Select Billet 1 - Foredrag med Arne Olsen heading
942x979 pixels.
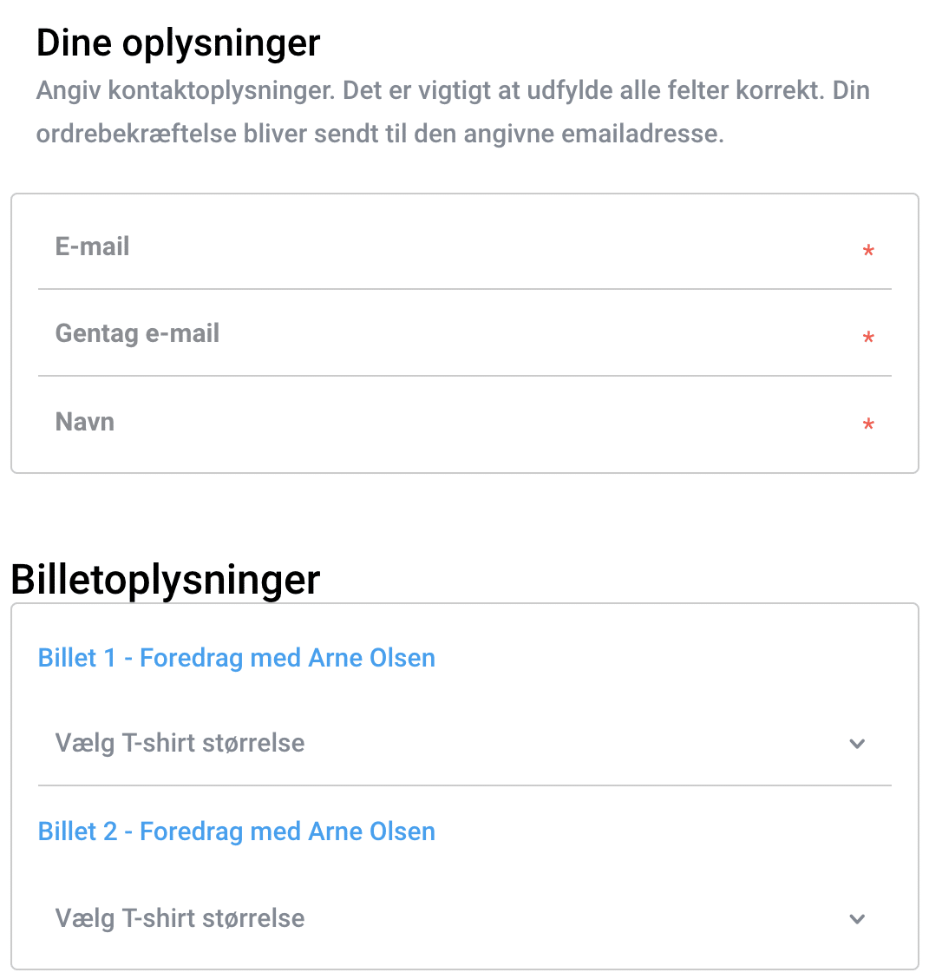point(237,658)
